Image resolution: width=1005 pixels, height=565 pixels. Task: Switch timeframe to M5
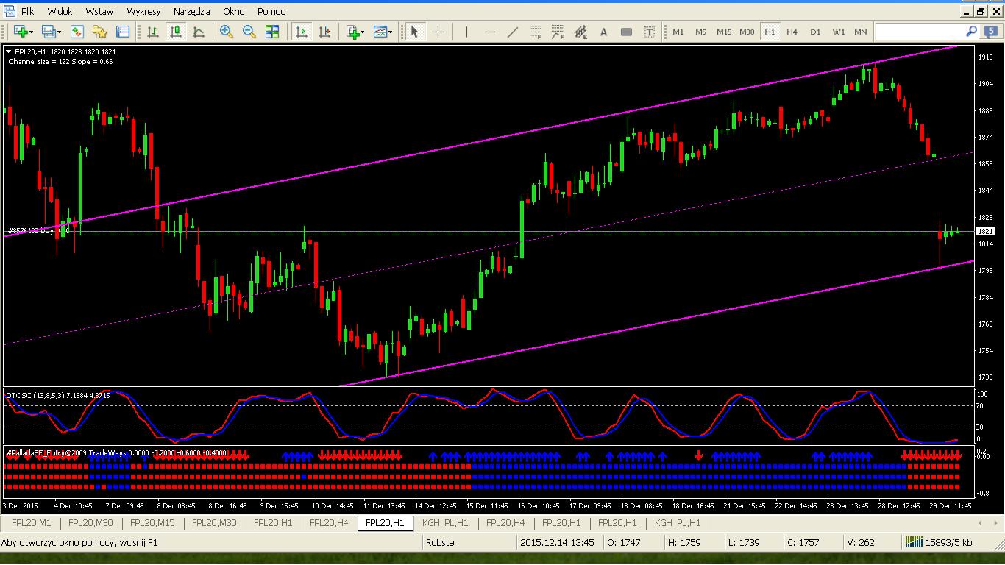point(701,32)
